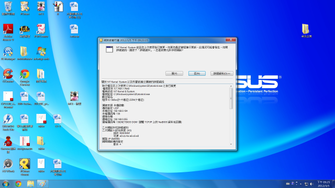Close the firewall alert dialog

[x=231, y=40]
